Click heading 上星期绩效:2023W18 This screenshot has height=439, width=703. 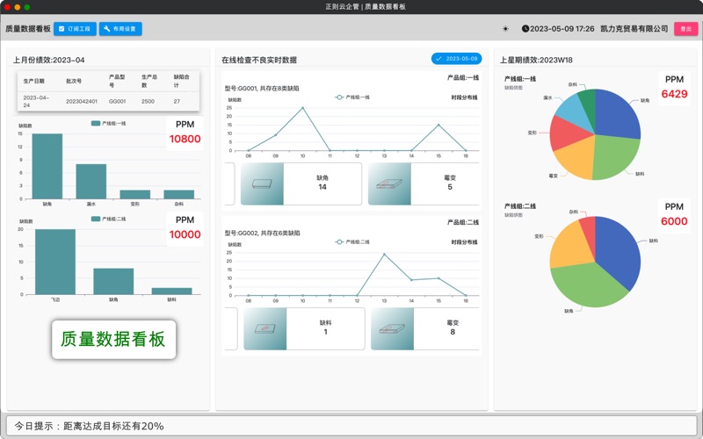[536, 60]
